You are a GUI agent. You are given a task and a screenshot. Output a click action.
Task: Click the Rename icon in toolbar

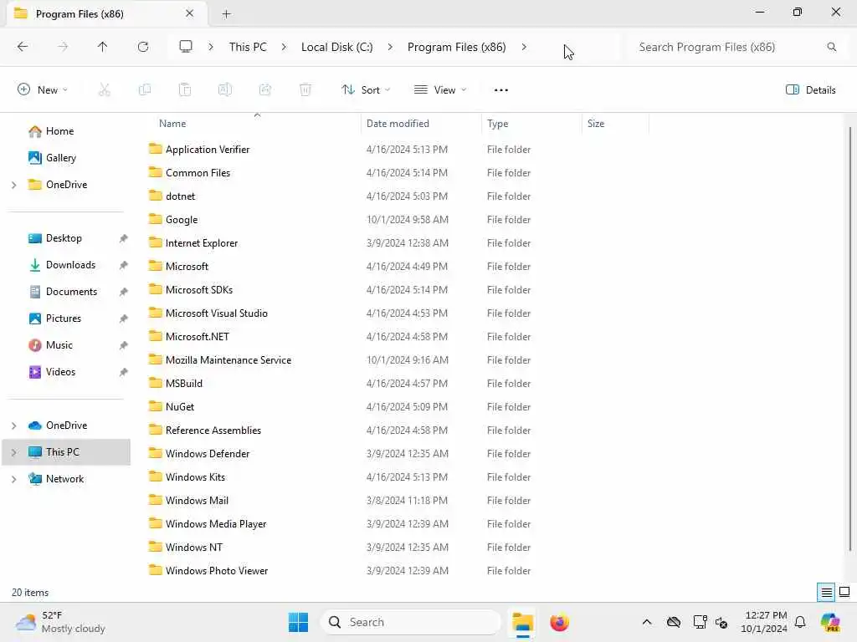(x=224, y=89)
